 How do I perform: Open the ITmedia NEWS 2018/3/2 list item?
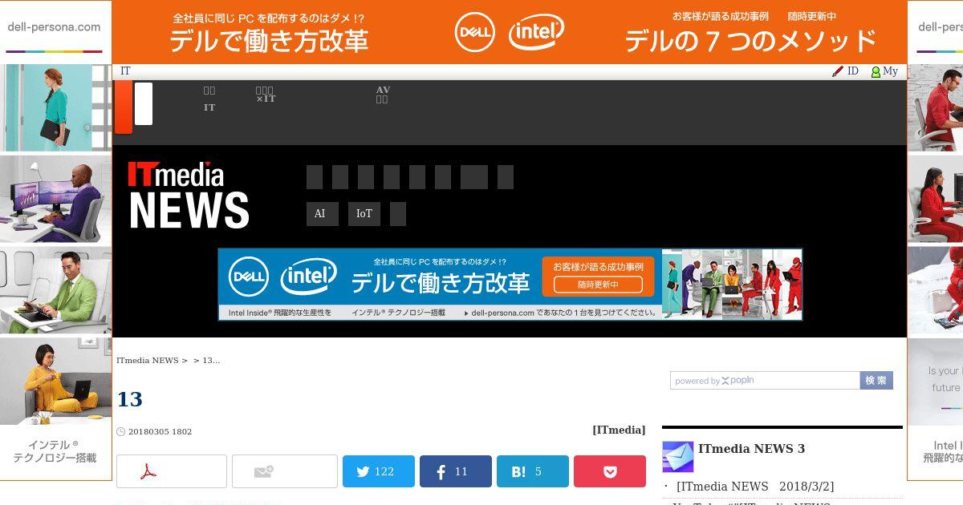[755, 487]
